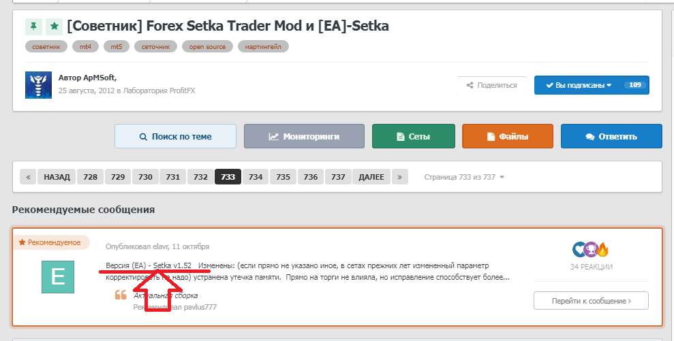Screen dimensions: 674x341
Task: Open the Сеты button
Action: point(414,137)
